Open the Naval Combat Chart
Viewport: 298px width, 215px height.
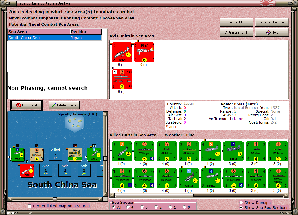click(272, 22)
